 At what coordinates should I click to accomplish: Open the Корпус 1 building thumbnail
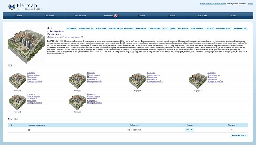point(17,81)
